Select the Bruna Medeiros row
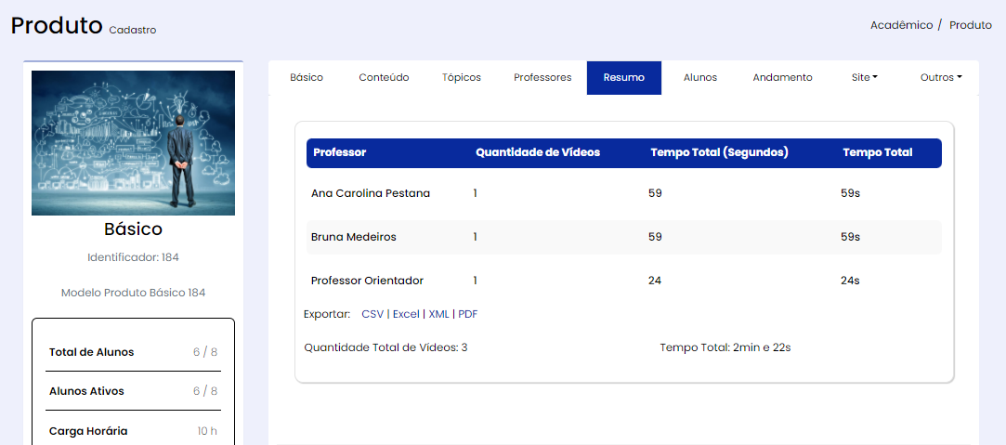This screenshot has height=445, width=1006. click(x=354, y=237)
